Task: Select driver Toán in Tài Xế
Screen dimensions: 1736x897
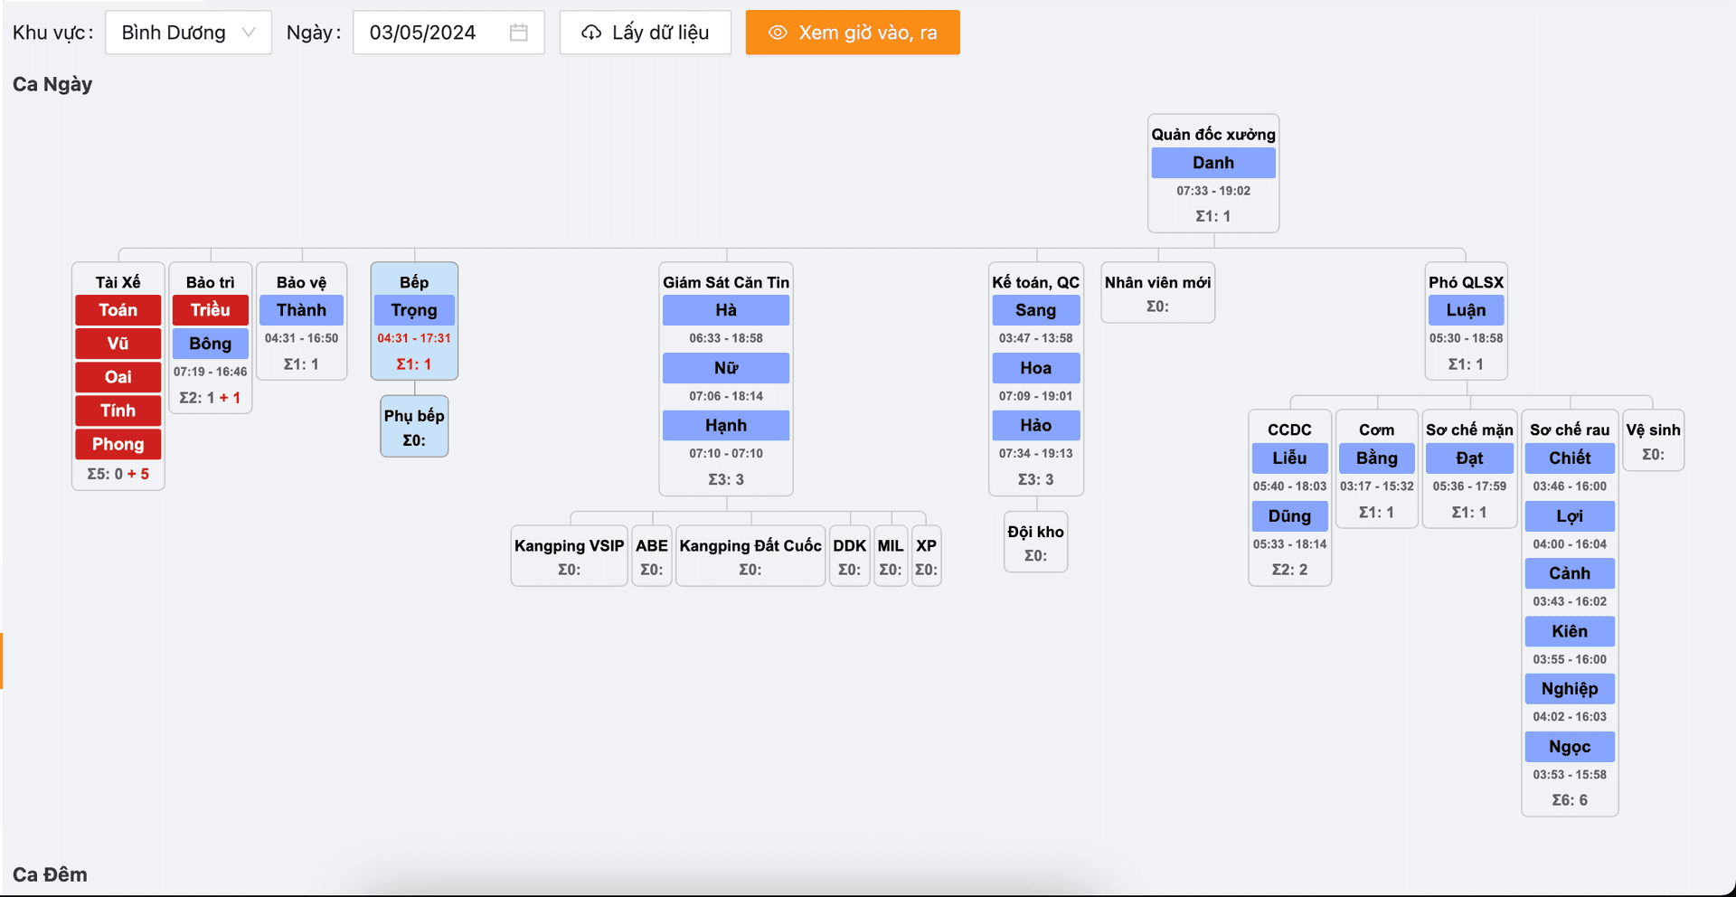Action: point(118,310)
